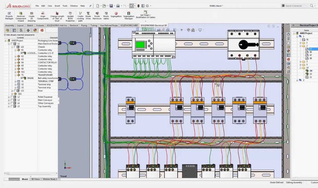Click the Select cursor tool
The height and width of the screenshot is (188, 318).
(x=132, y=6)
